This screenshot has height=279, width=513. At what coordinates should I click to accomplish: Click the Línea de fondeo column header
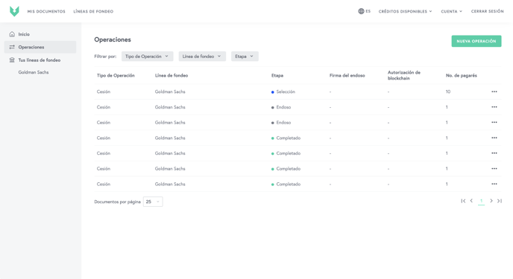171,75
